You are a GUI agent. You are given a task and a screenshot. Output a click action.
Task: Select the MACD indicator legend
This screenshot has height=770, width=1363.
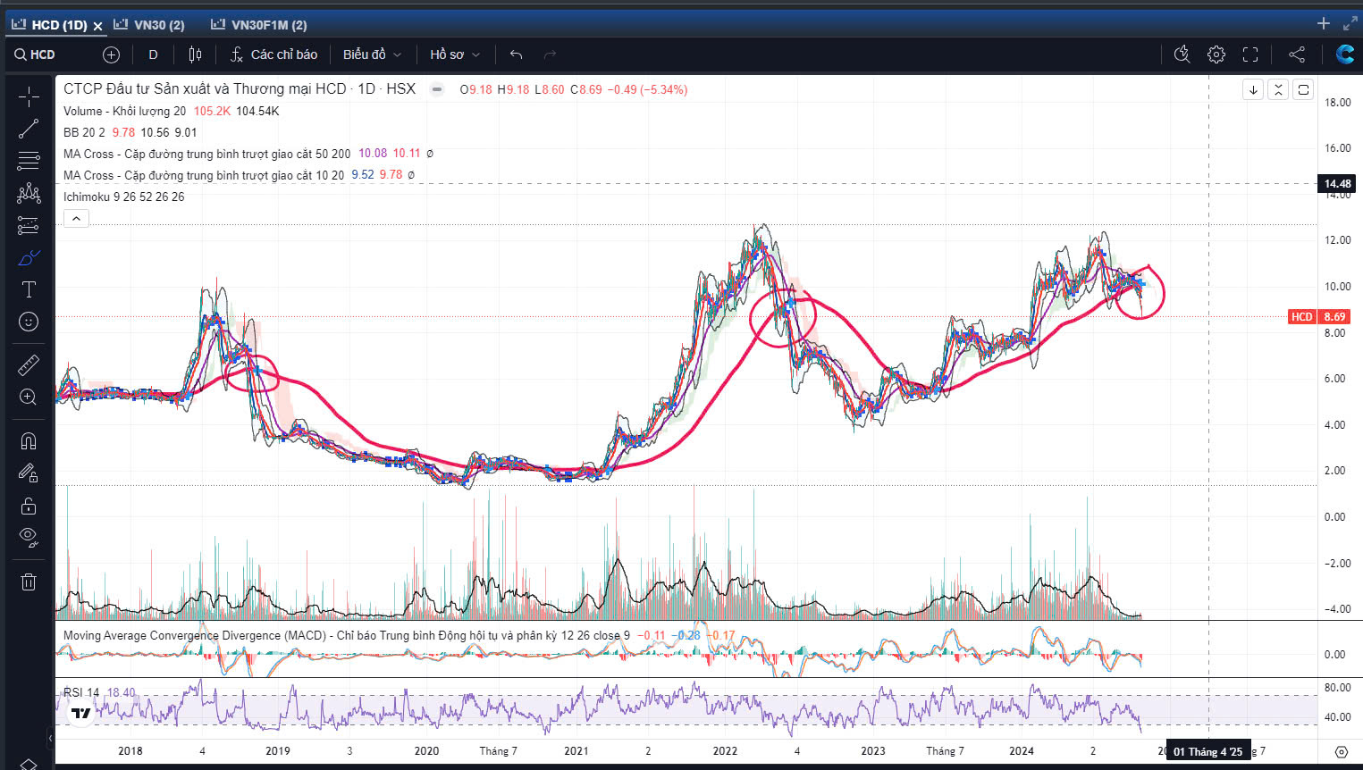pyautogui.click(x=346, y=636)
